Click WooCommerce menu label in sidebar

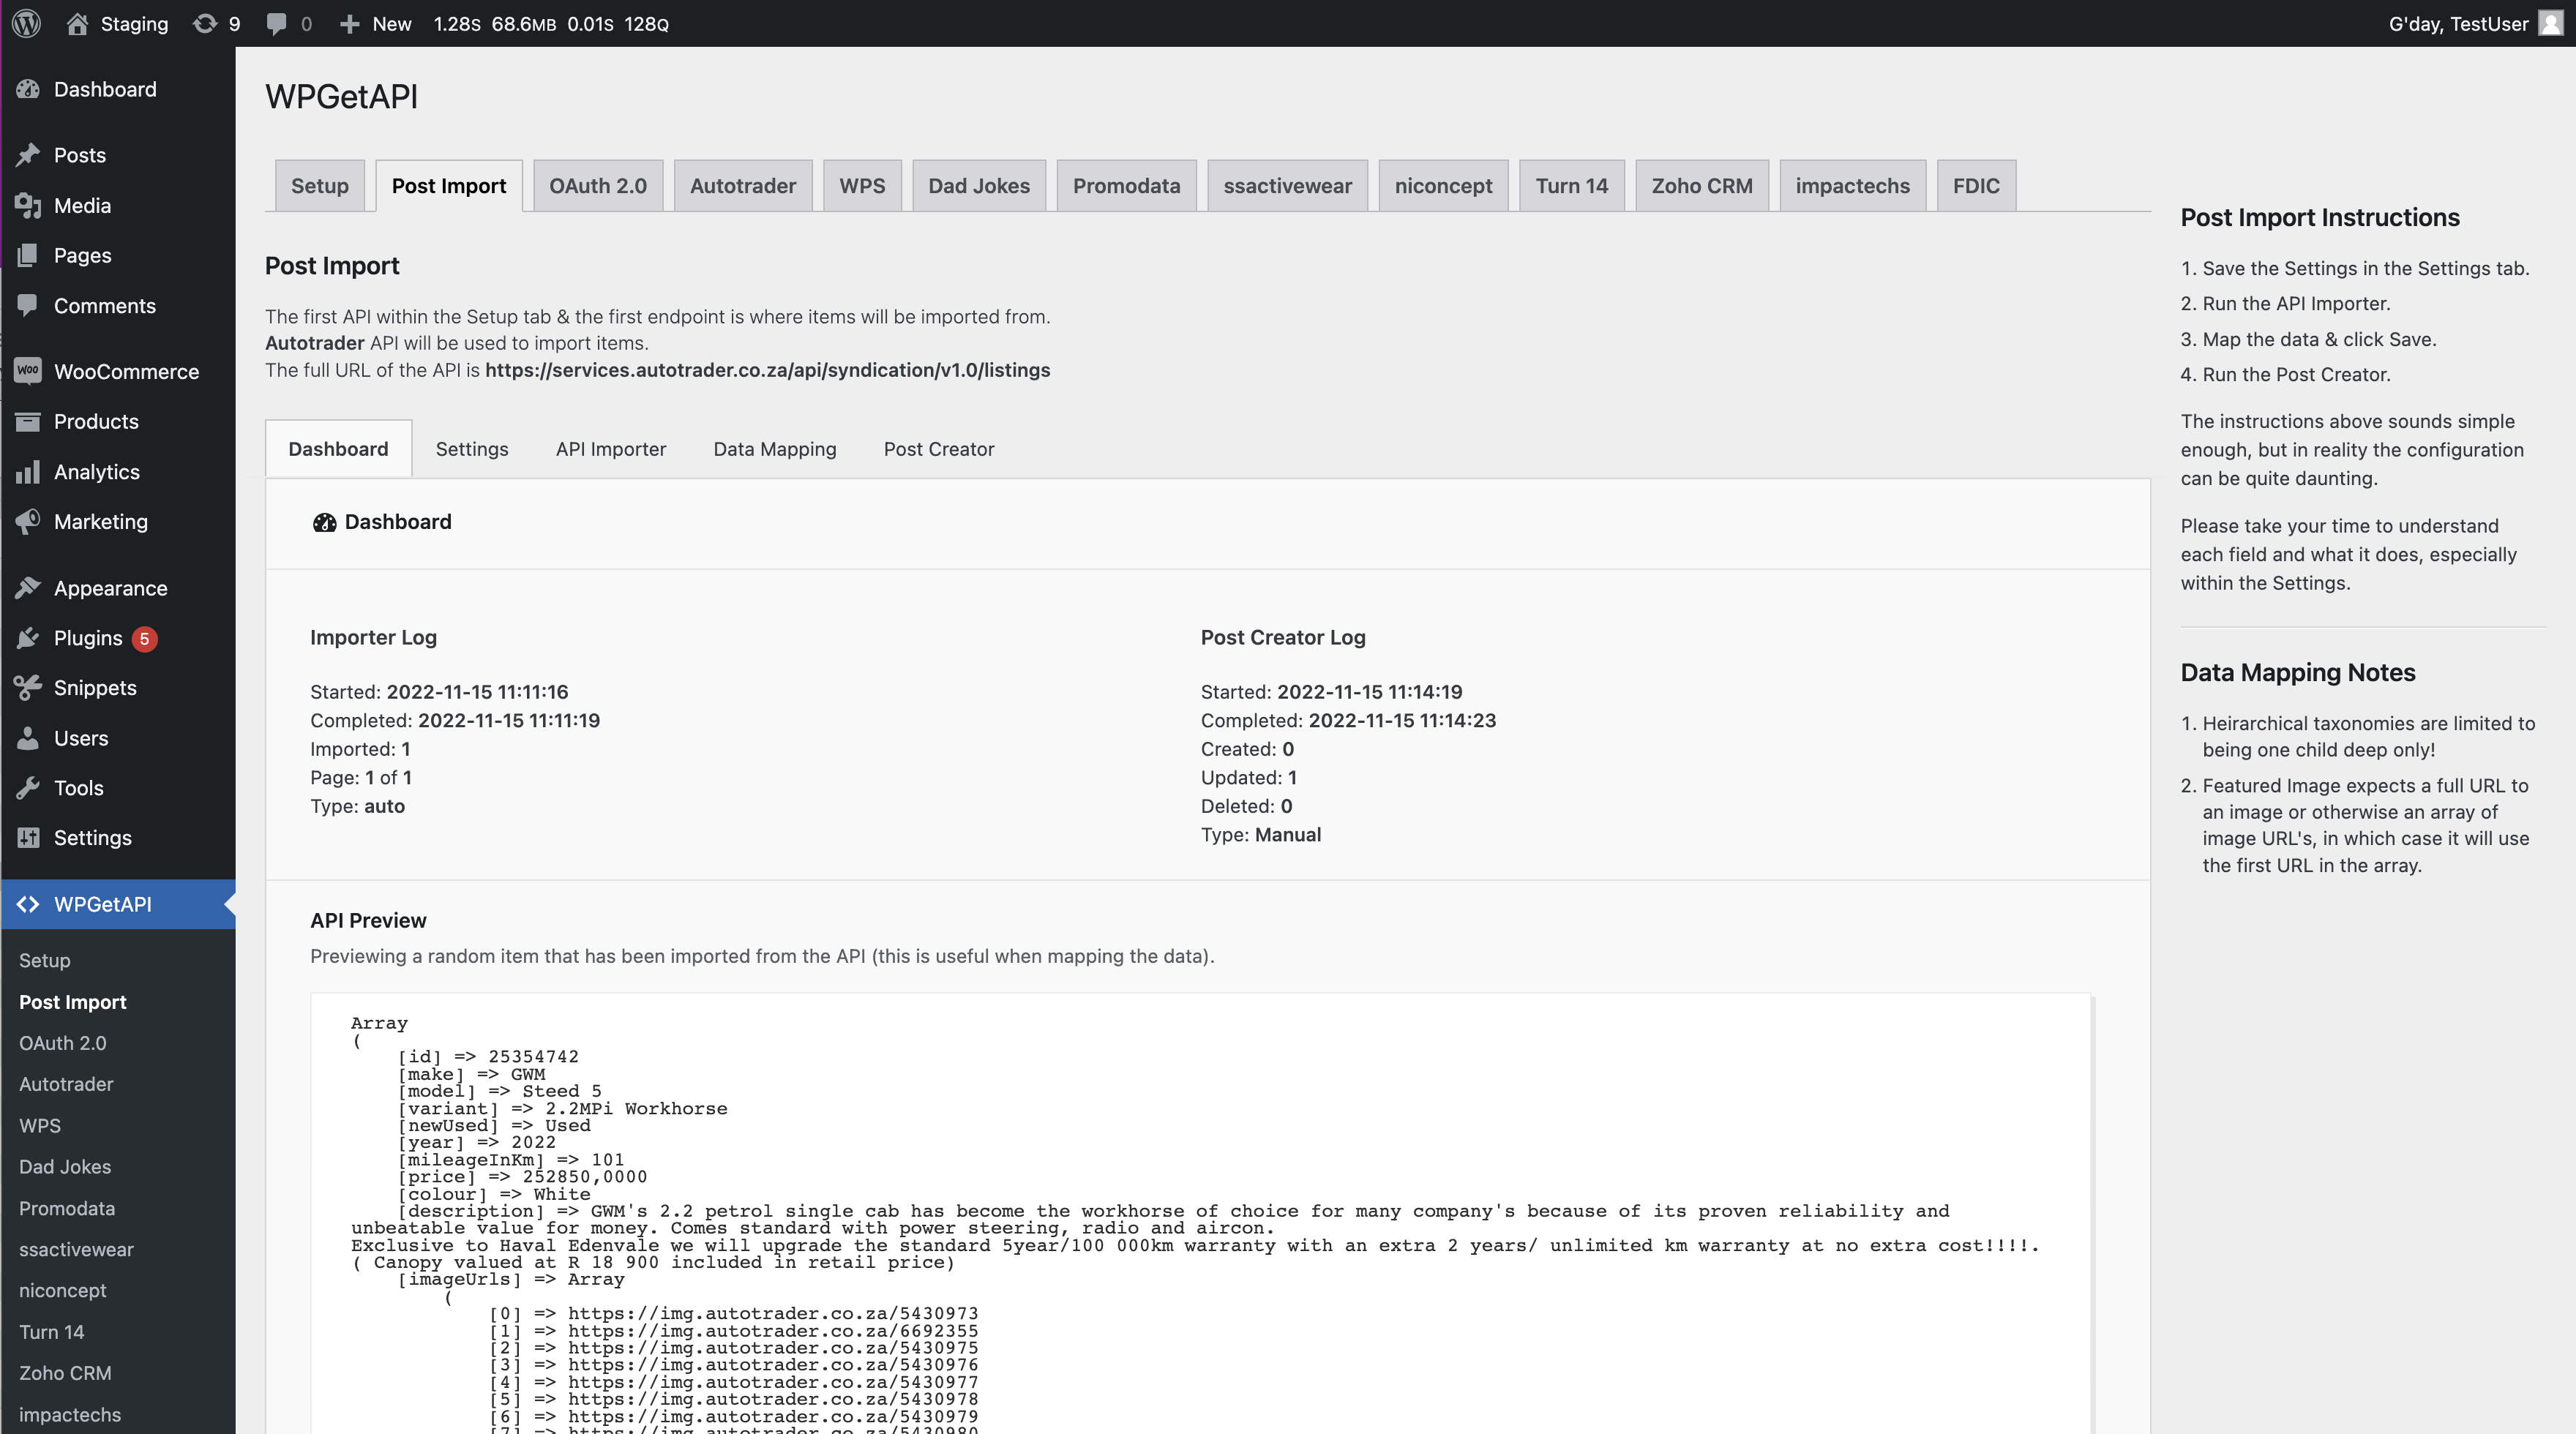click(127, 371)
